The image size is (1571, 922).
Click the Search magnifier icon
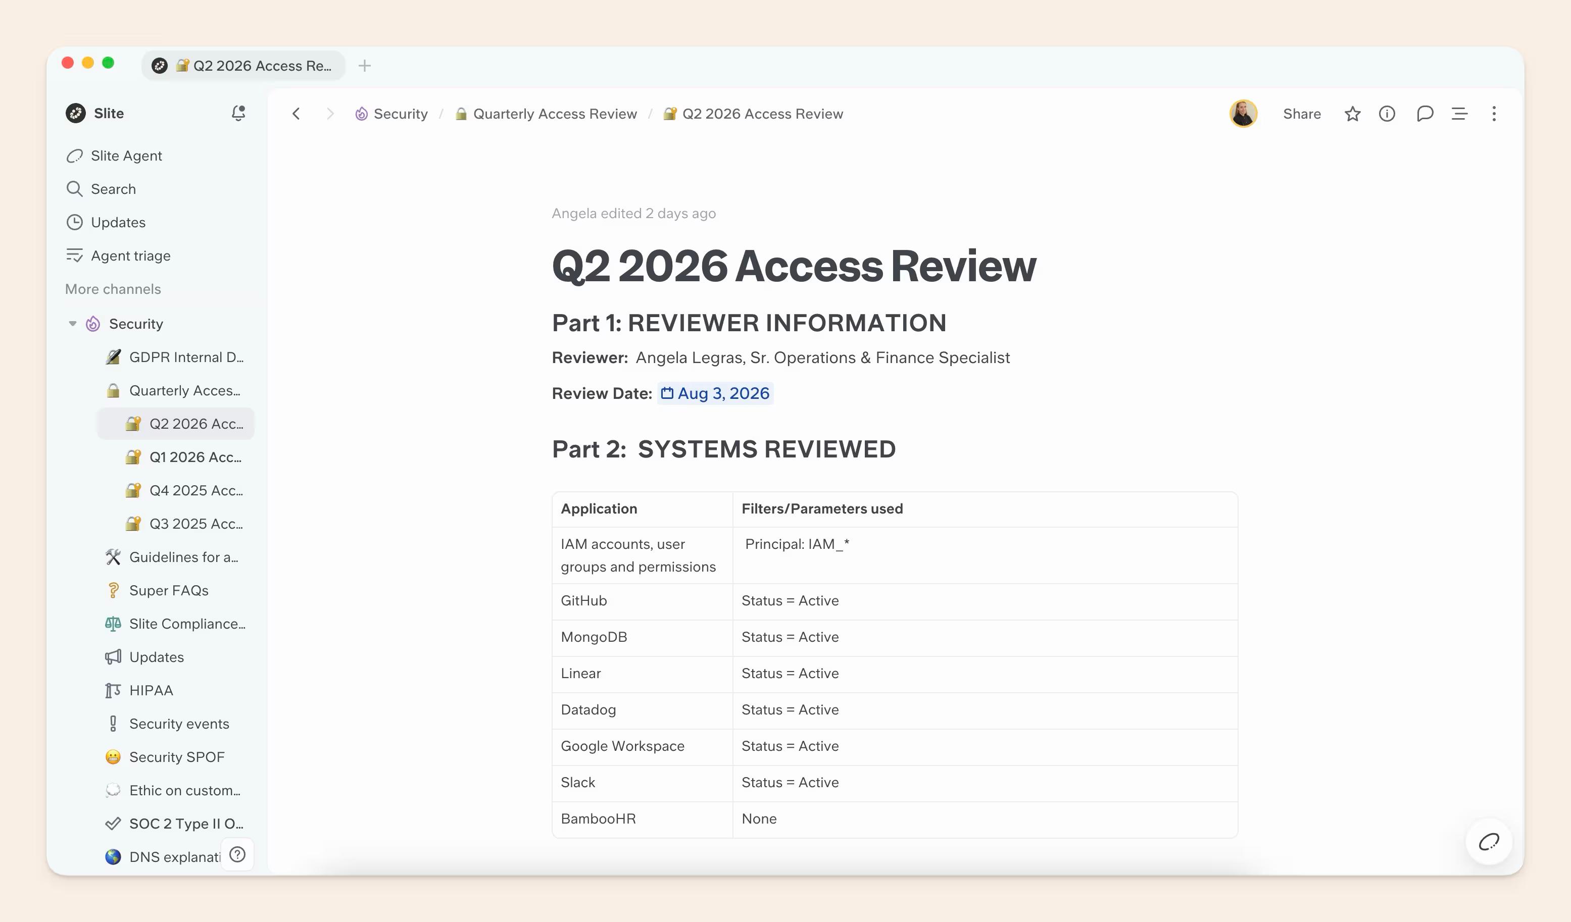[75, 189]
